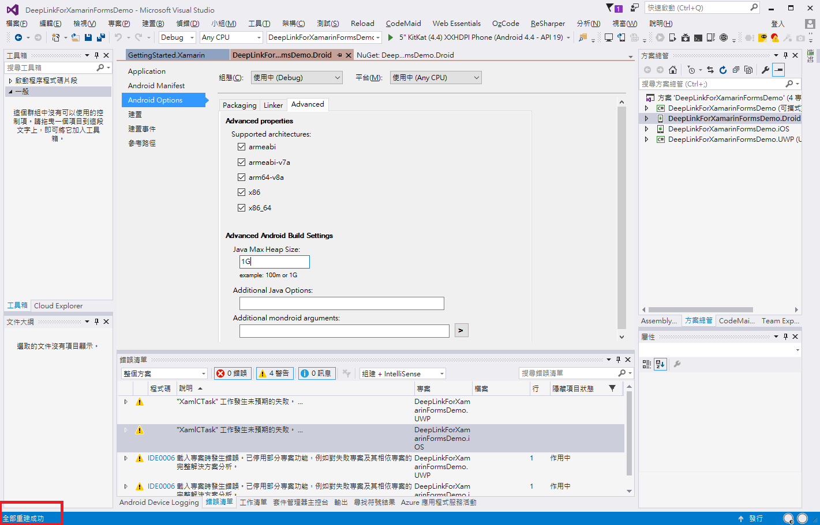Screen dimensions: 820x525
Task: Toggle the arm64-v8a checkbox
Action: pos(241,177)
